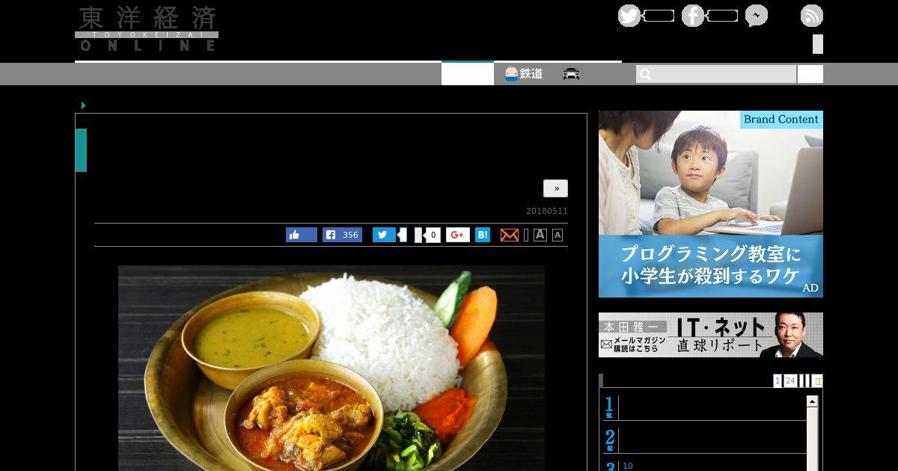
Task: Open the Toyo Keizai Online logo
Action: (147, 29)
